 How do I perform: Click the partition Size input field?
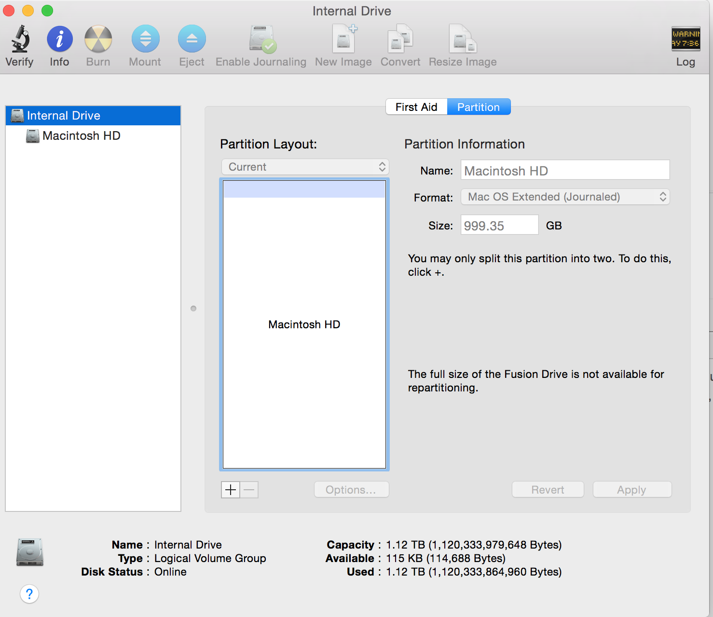(x=499, y=225)
